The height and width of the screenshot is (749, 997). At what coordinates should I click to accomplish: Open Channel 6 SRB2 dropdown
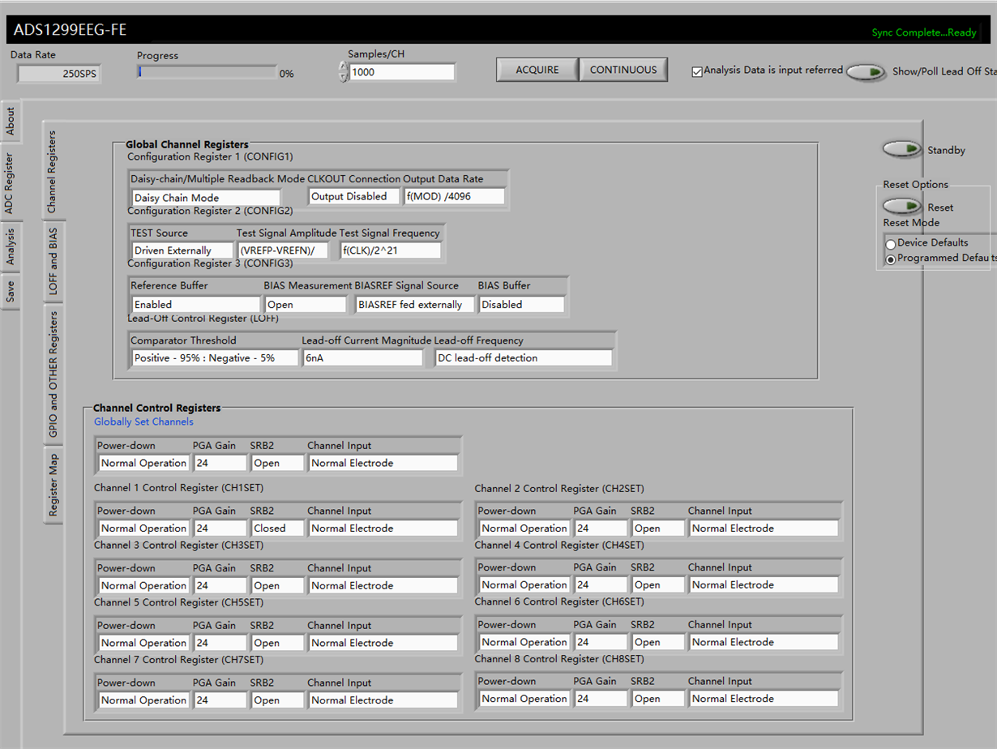point(658,642)
